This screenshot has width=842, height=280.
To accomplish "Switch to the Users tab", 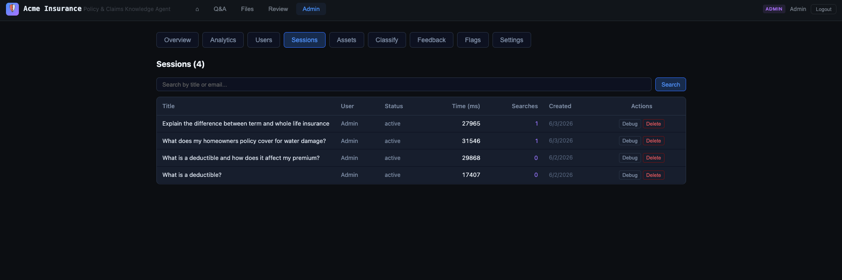I will coord(264,40).
